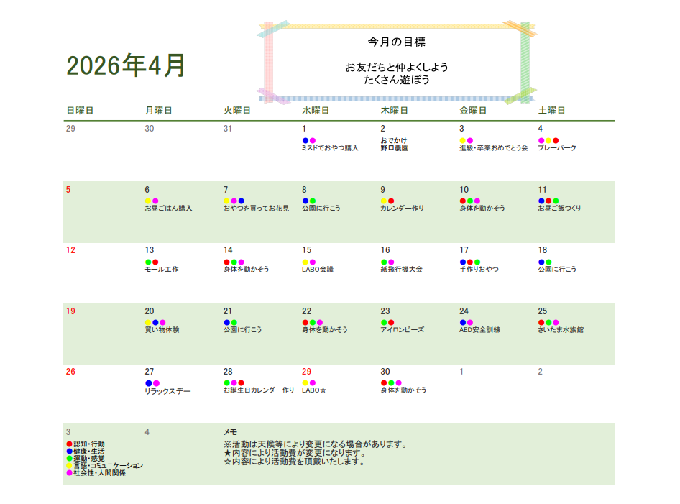Image resolution: width=680 pixels, height=504 pixels.
Task: Click the 木曜日 column header
Action: point(394,111)
